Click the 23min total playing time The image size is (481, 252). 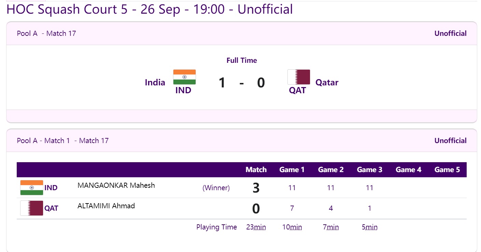[x=256, y=227]
